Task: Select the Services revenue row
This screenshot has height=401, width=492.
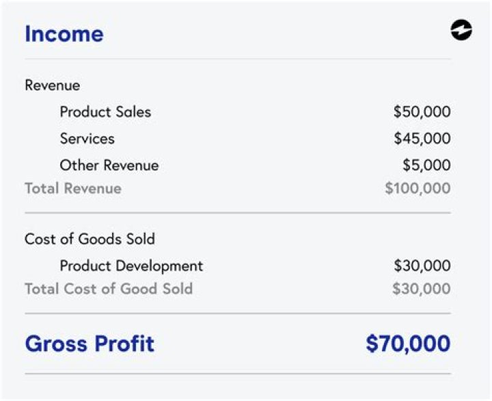Action: tap(87, 138)
